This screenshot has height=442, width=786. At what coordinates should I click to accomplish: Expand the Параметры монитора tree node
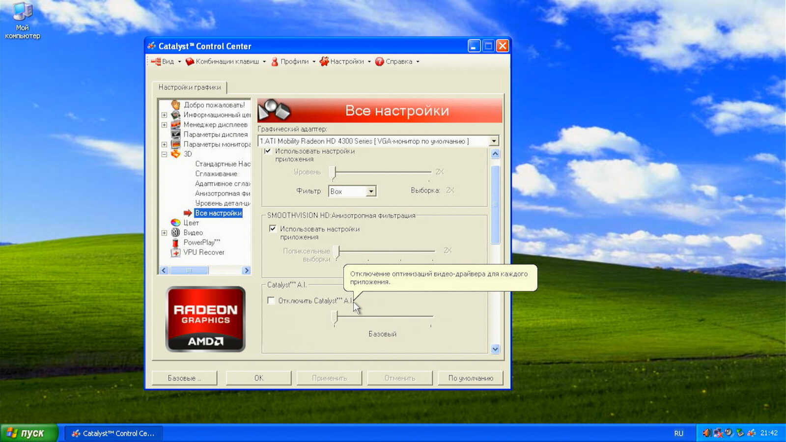pos(164,144)
